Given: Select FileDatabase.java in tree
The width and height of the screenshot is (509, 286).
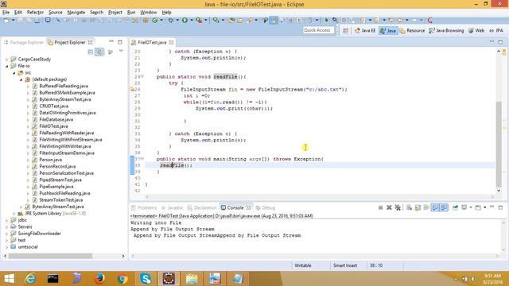Looking at the screenshot, I should [x=56, y=120].
